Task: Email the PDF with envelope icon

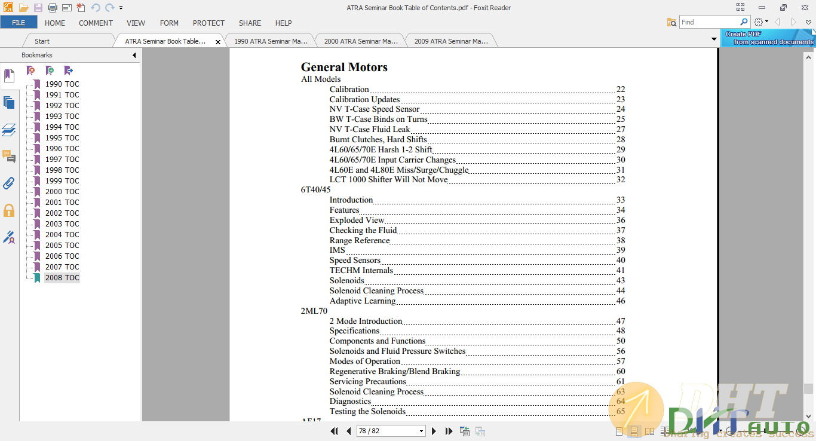Action: coord(66,8)
